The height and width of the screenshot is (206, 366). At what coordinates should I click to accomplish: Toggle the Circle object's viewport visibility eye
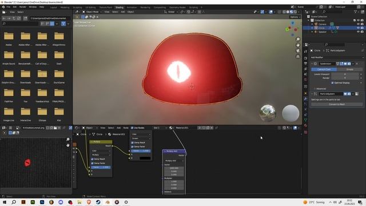358,28
